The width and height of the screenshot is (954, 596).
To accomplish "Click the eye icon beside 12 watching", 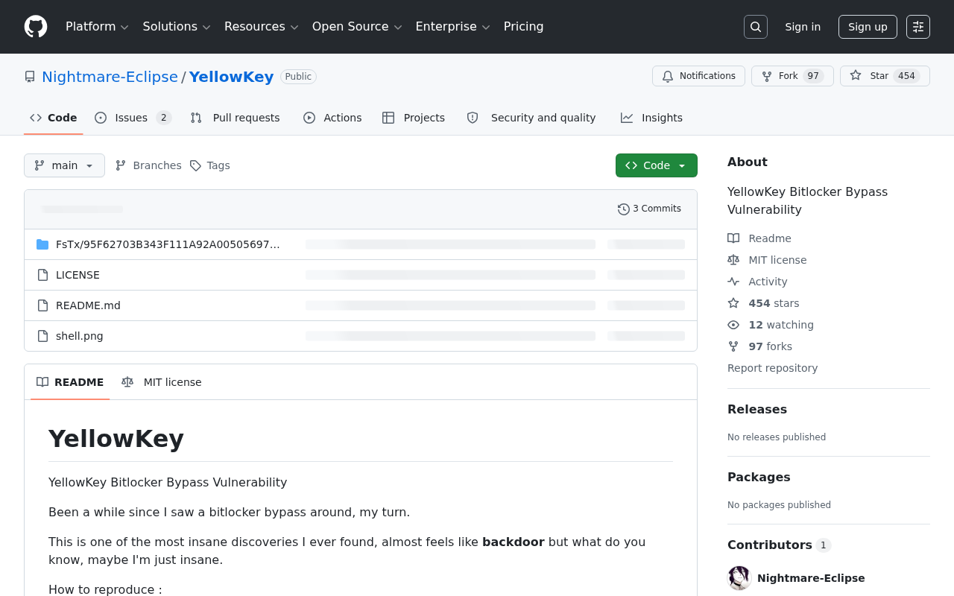I will click(x=733, y=325).
